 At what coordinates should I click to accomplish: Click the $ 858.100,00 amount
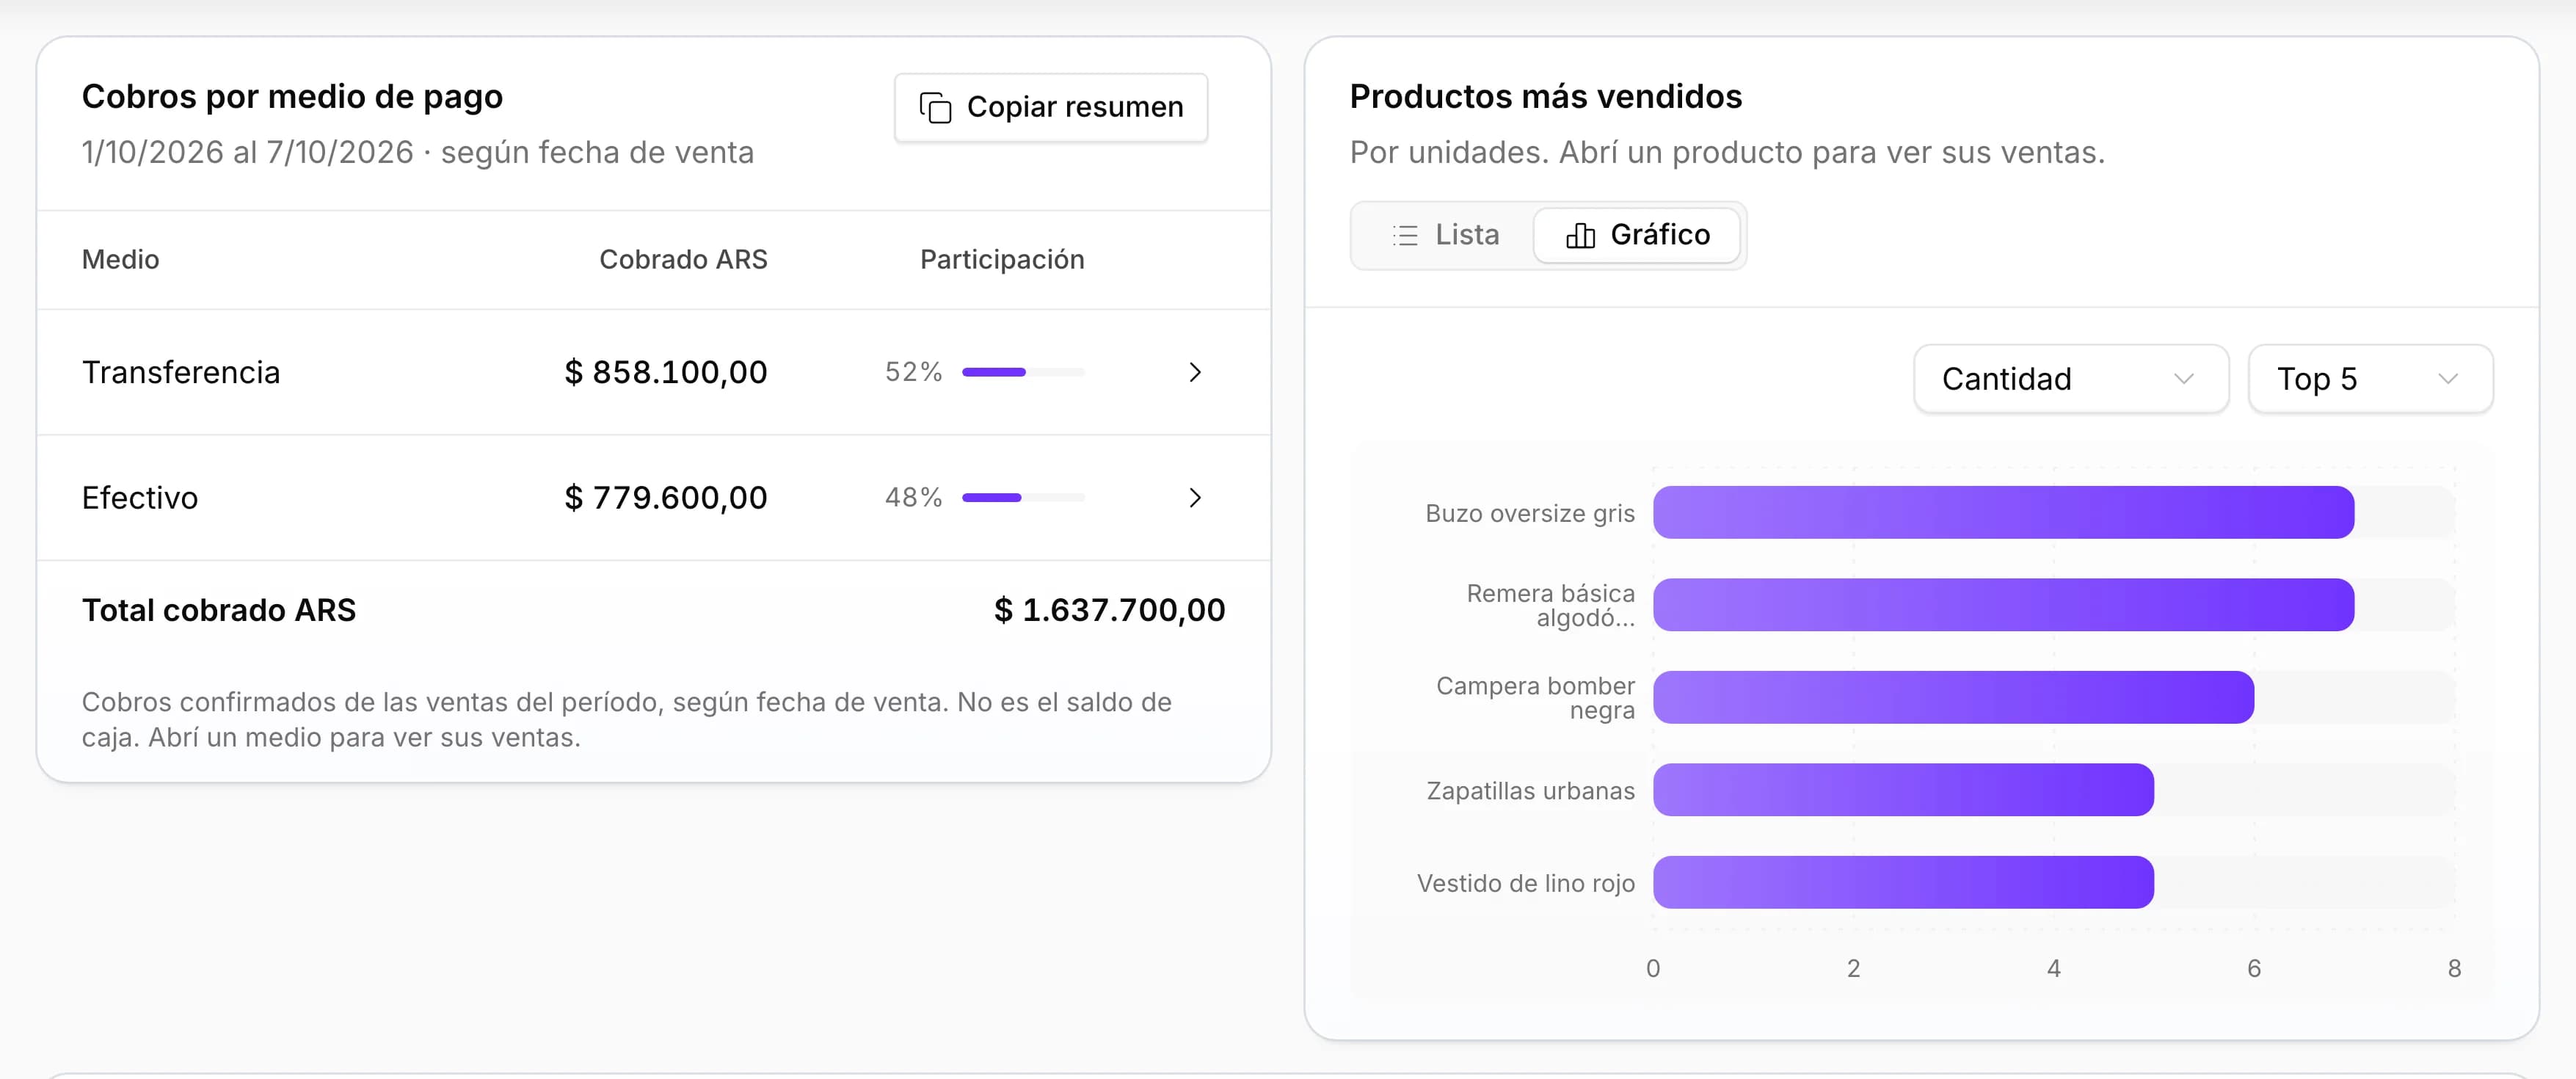pyautogui.click(x=666, y=372)
